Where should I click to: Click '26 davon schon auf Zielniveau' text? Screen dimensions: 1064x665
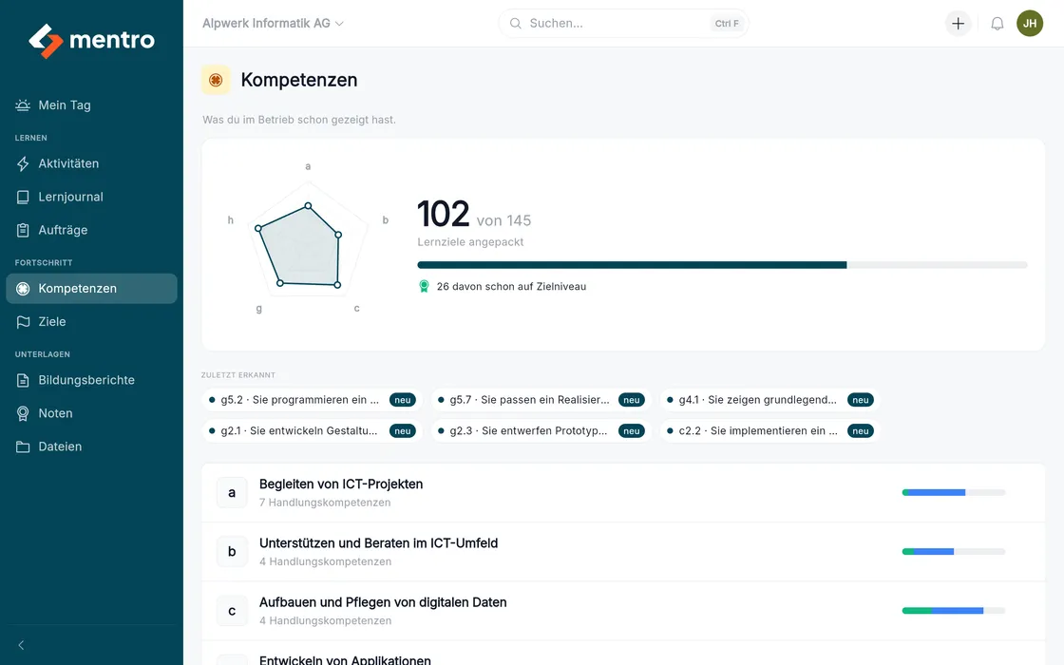511,286
